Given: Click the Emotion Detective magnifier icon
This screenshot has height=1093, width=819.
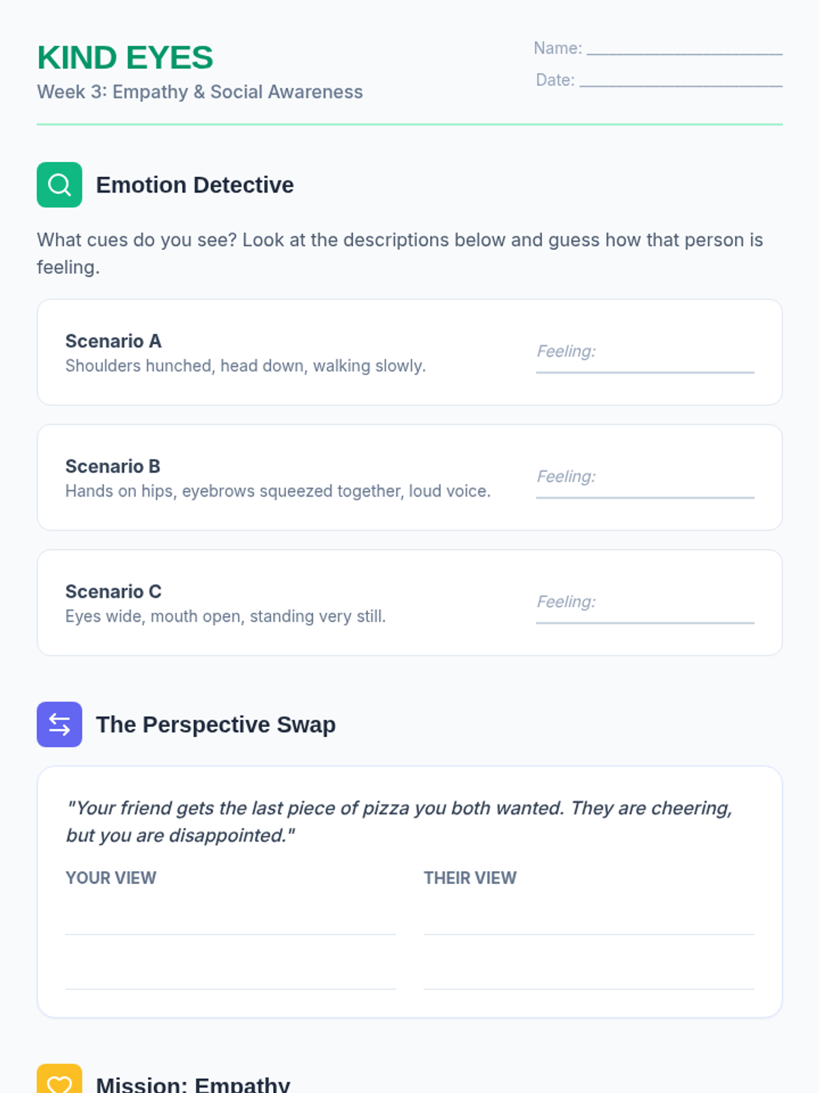Looking at the screenshot, I should tap(59, 184).
